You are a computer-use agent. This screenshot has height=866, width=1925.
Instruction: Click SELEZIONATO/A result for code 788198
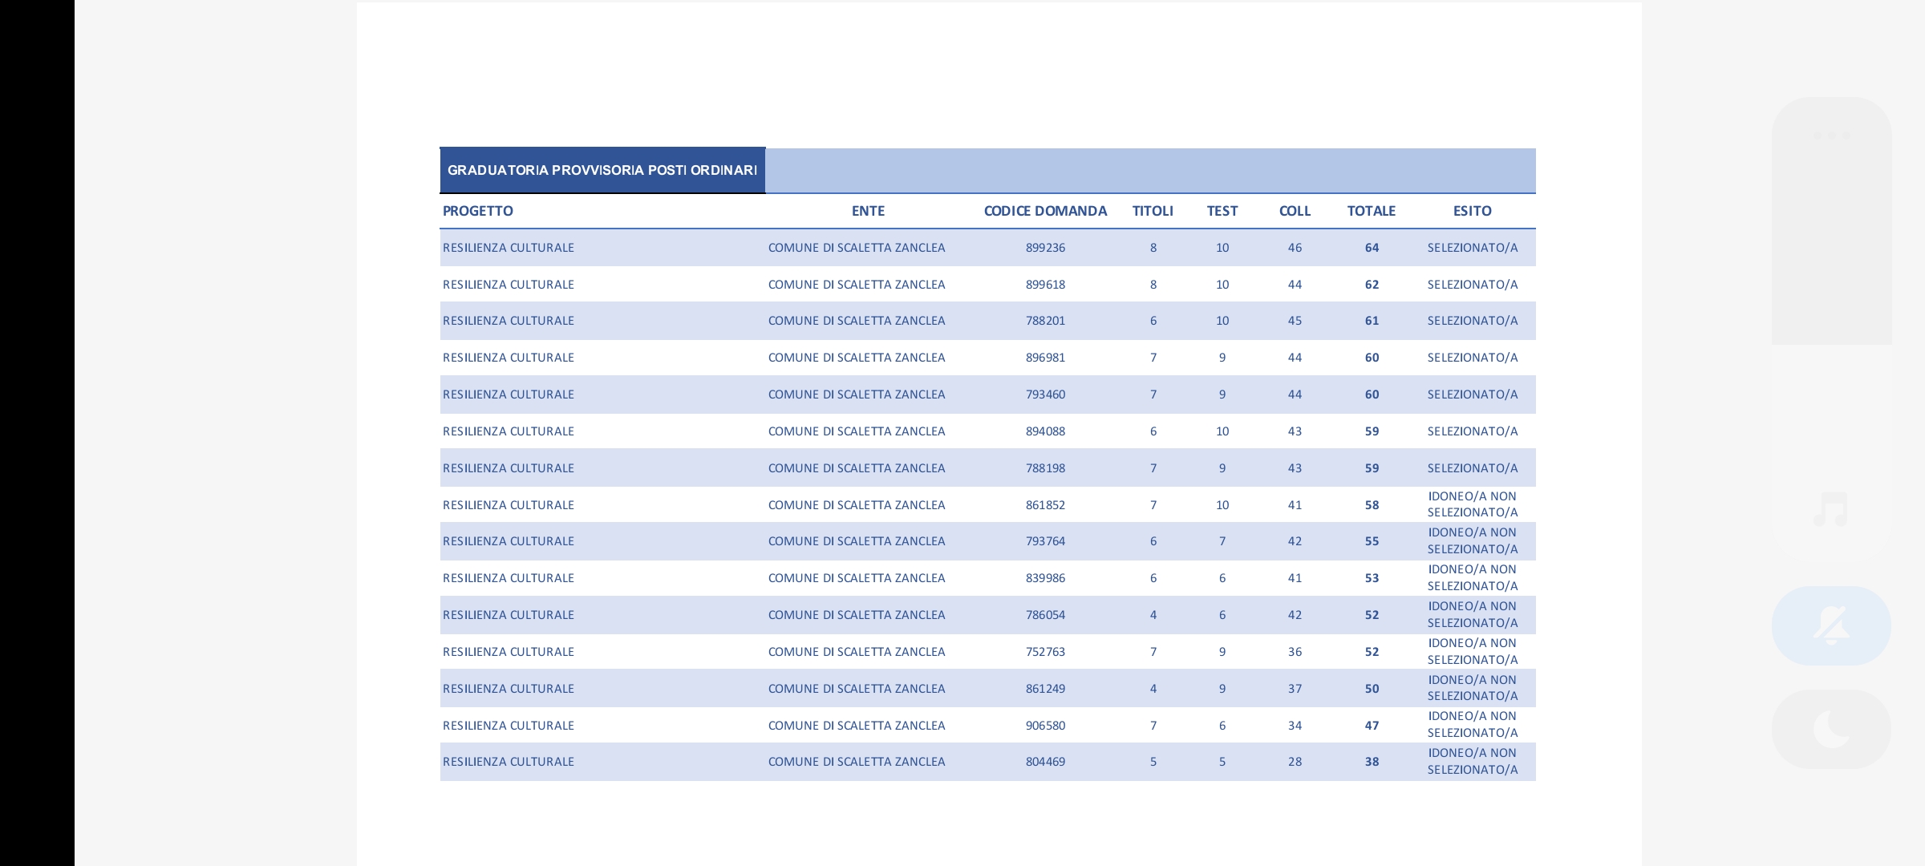(x=1472, y=468)
